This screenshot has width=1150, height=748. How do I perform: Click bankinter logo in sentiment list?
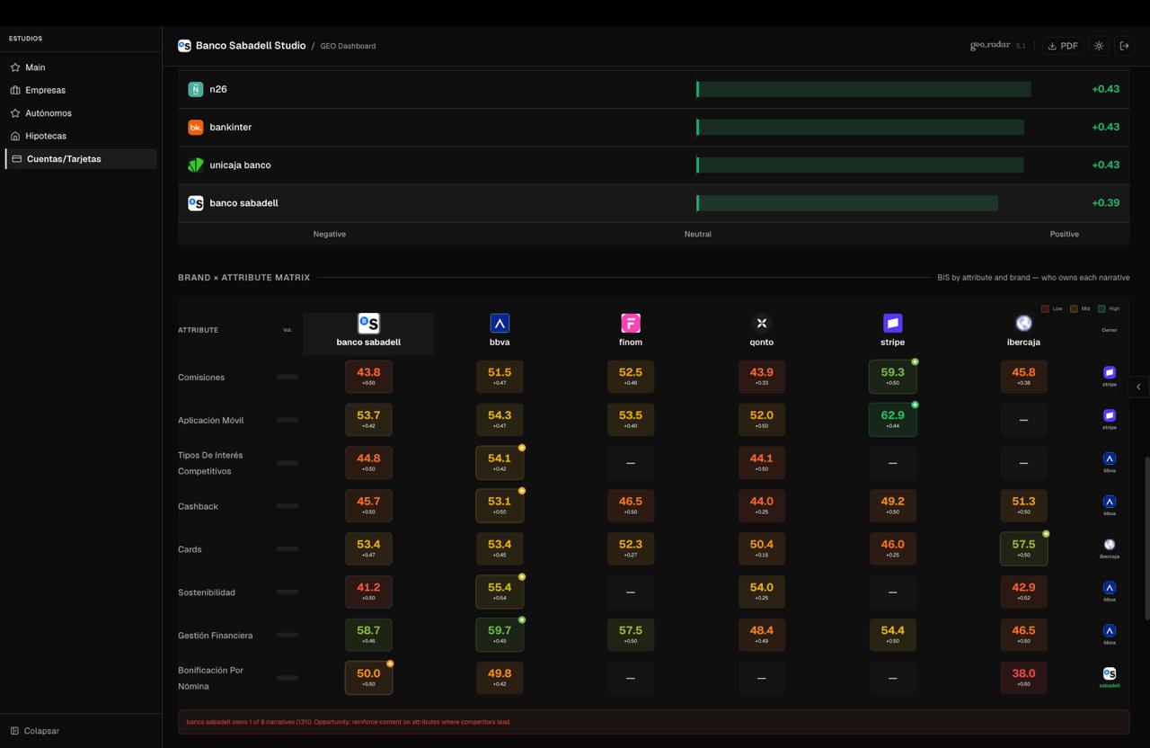(195, 128)
